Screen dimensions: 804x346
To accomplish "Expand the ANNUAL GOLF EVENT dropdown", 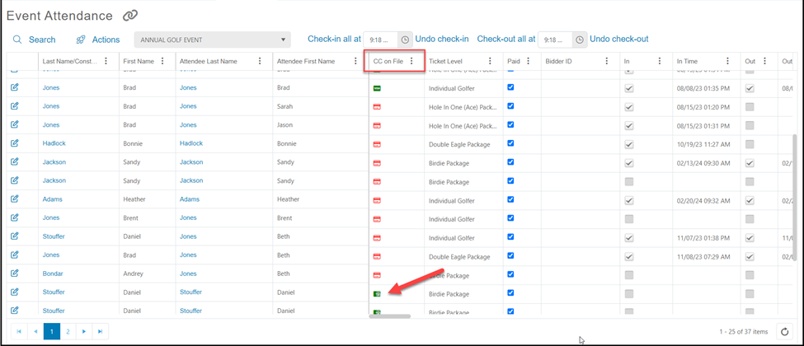I will click(212, 40).
